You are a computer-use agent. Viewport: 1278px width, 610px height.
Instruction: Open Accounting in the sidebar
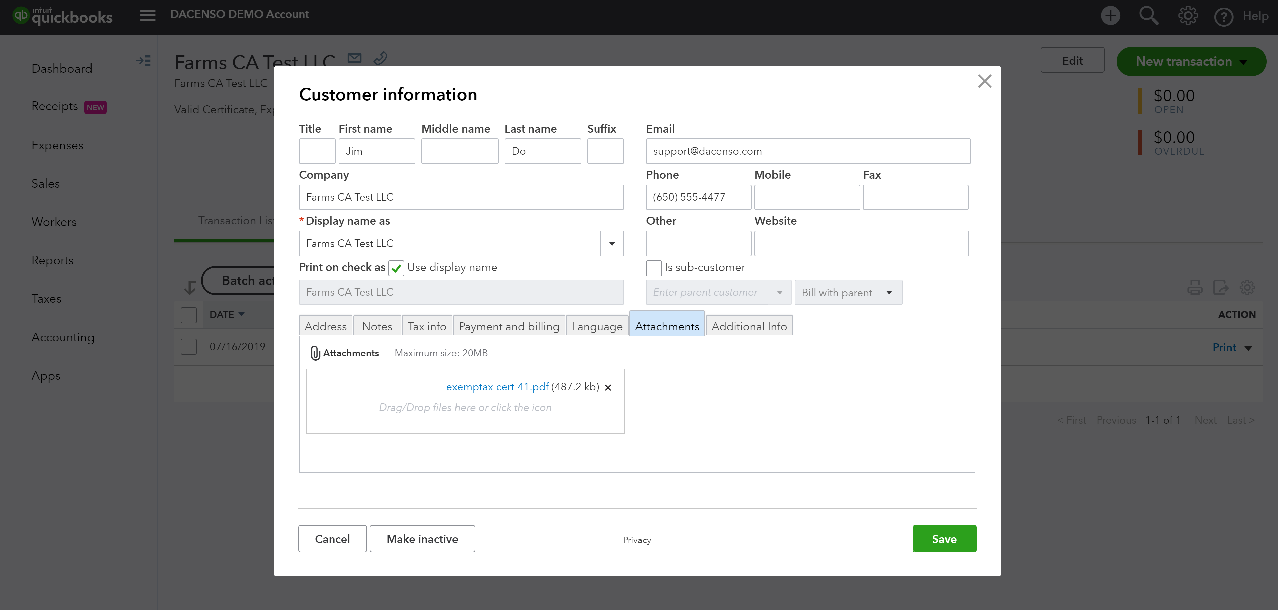63,338
